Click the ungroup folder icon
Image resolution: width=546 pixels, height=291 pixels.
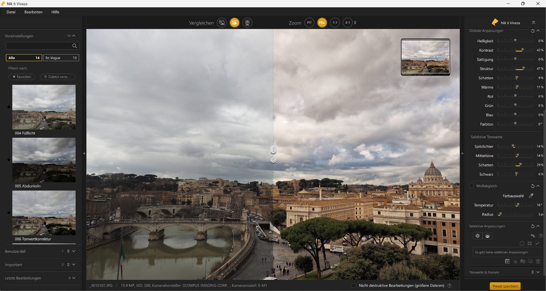coord(530,261)
